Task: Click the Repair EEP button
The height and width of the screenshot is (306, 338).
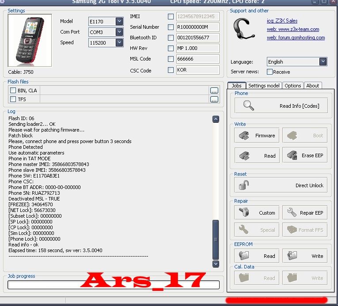Action: click(x=305, y=213)
